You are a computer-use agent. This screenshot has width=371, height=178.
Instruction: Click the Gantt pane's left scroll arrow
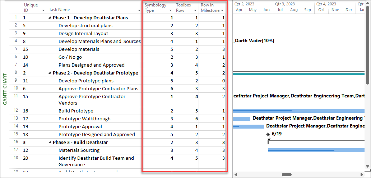[x=236, y=175]
